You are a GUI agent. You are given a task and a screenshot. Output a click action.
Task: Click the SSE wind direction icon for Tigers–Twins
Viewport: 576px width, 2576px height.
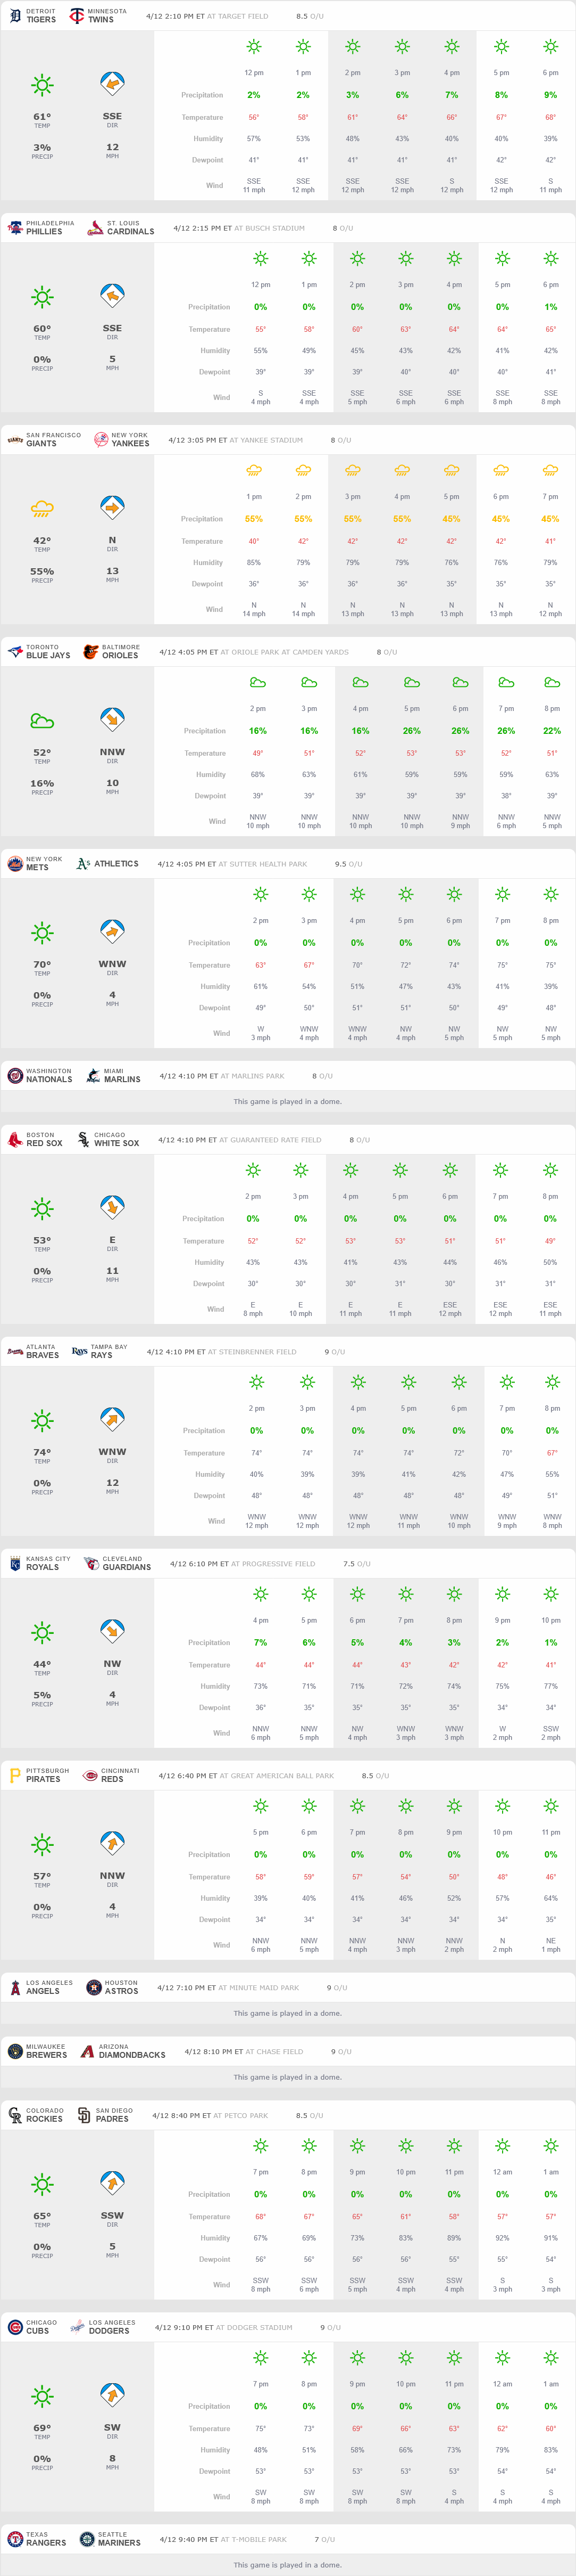coord(112,84)
